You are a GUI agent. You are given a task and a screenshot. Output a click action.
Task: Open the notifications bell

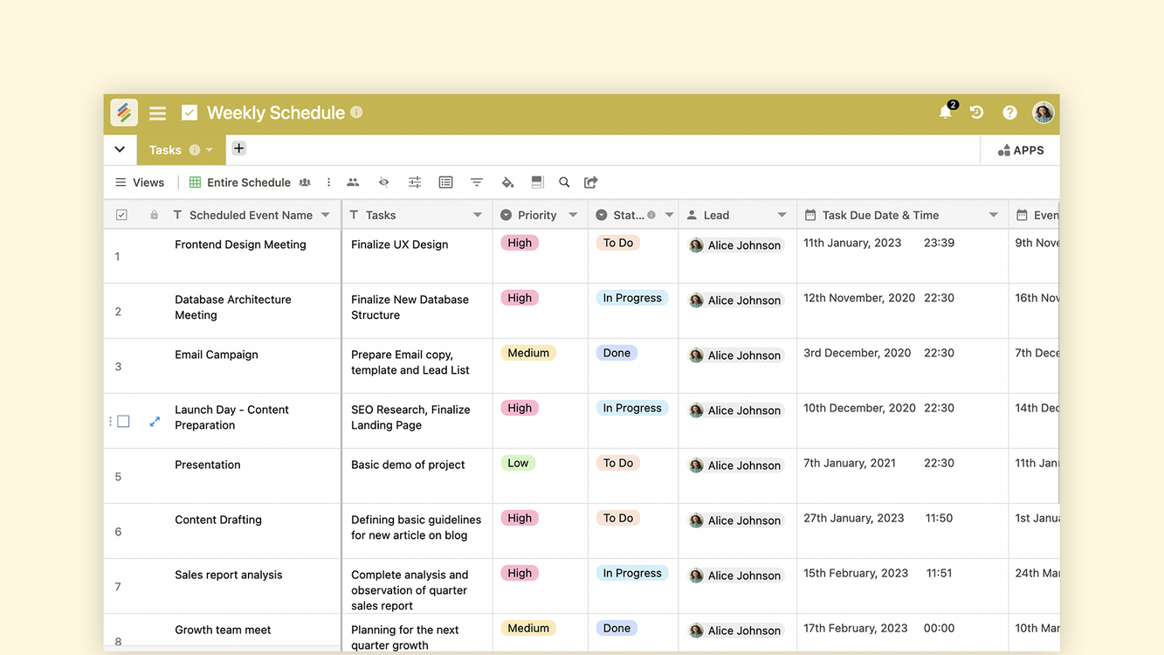[945, 112]
